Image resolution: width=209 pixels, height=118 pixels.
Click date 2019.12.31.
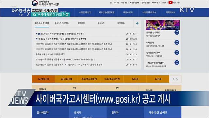pyautogui.click(x=132, y=34)
